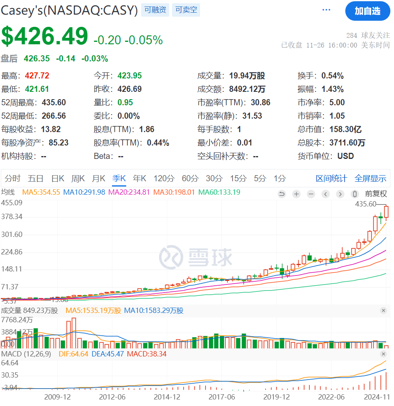The width and height of the screenshot is (394, 406).
Task: Close the volume (成交量) indicator panel
Action: pyautogui.click(x=383, y=310)
